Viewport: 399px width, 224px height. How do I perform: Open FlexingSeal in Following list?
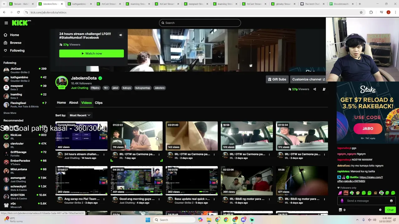pos(25,105)
